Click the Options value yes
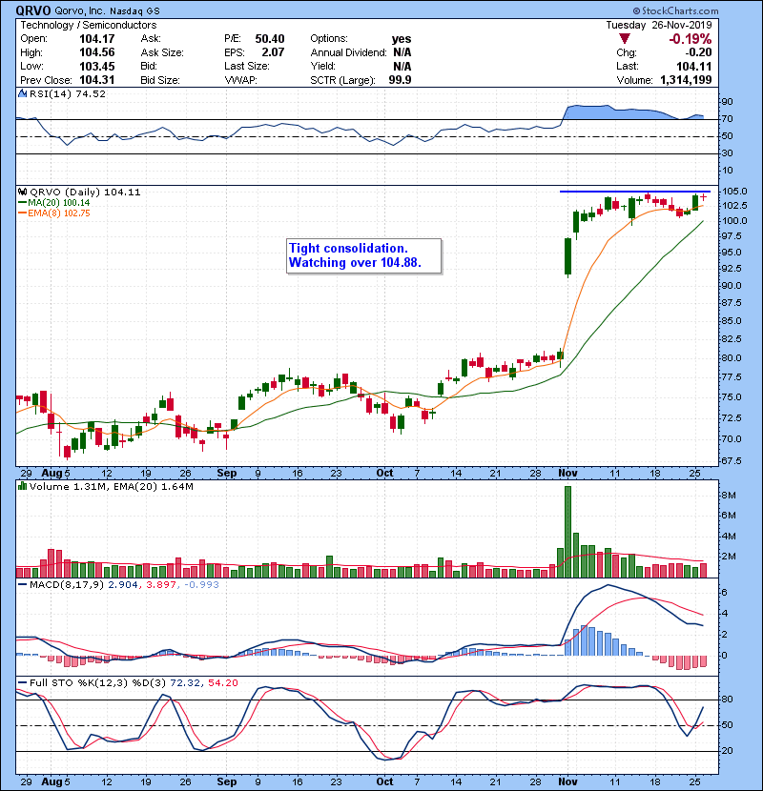The height and width of the screenshot is (791, 763). (402, 39)
